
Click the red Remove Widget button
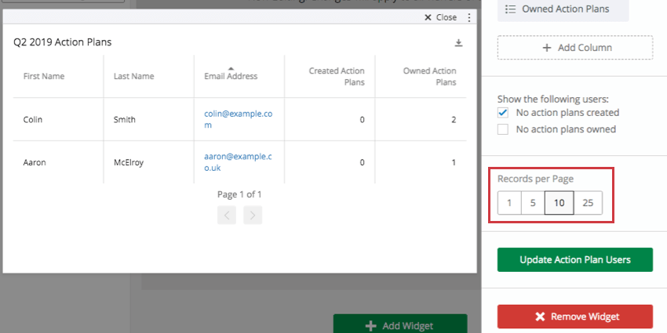point(575,317)
